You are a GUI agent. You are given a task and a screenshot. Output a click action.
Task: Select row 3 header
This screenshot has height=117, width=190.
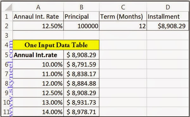click(x=7, y=35)
